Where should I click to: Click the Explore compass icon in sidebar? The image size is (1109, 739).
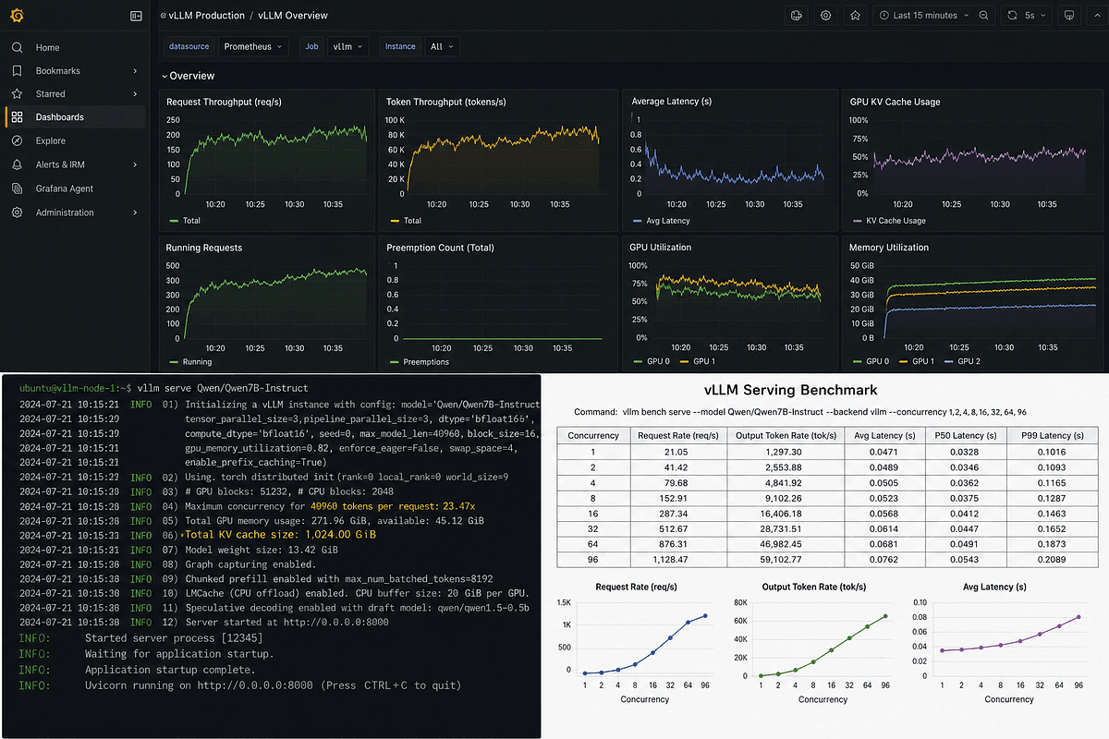point(18,141)
